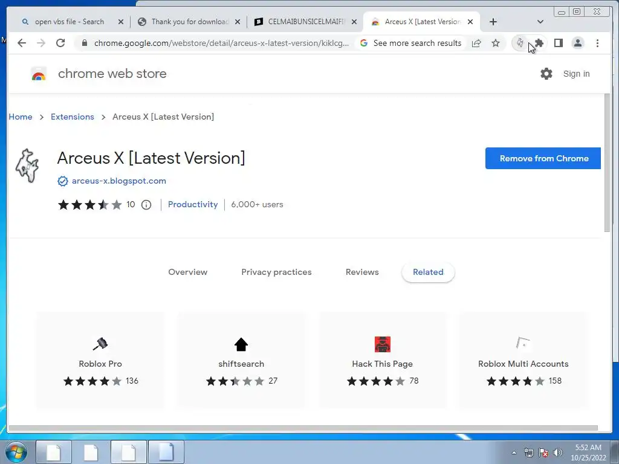Click the Roblox Pro title text
The height and width of the screenshot is (464, 619).
pyautogui.click(x=100, y=364)
